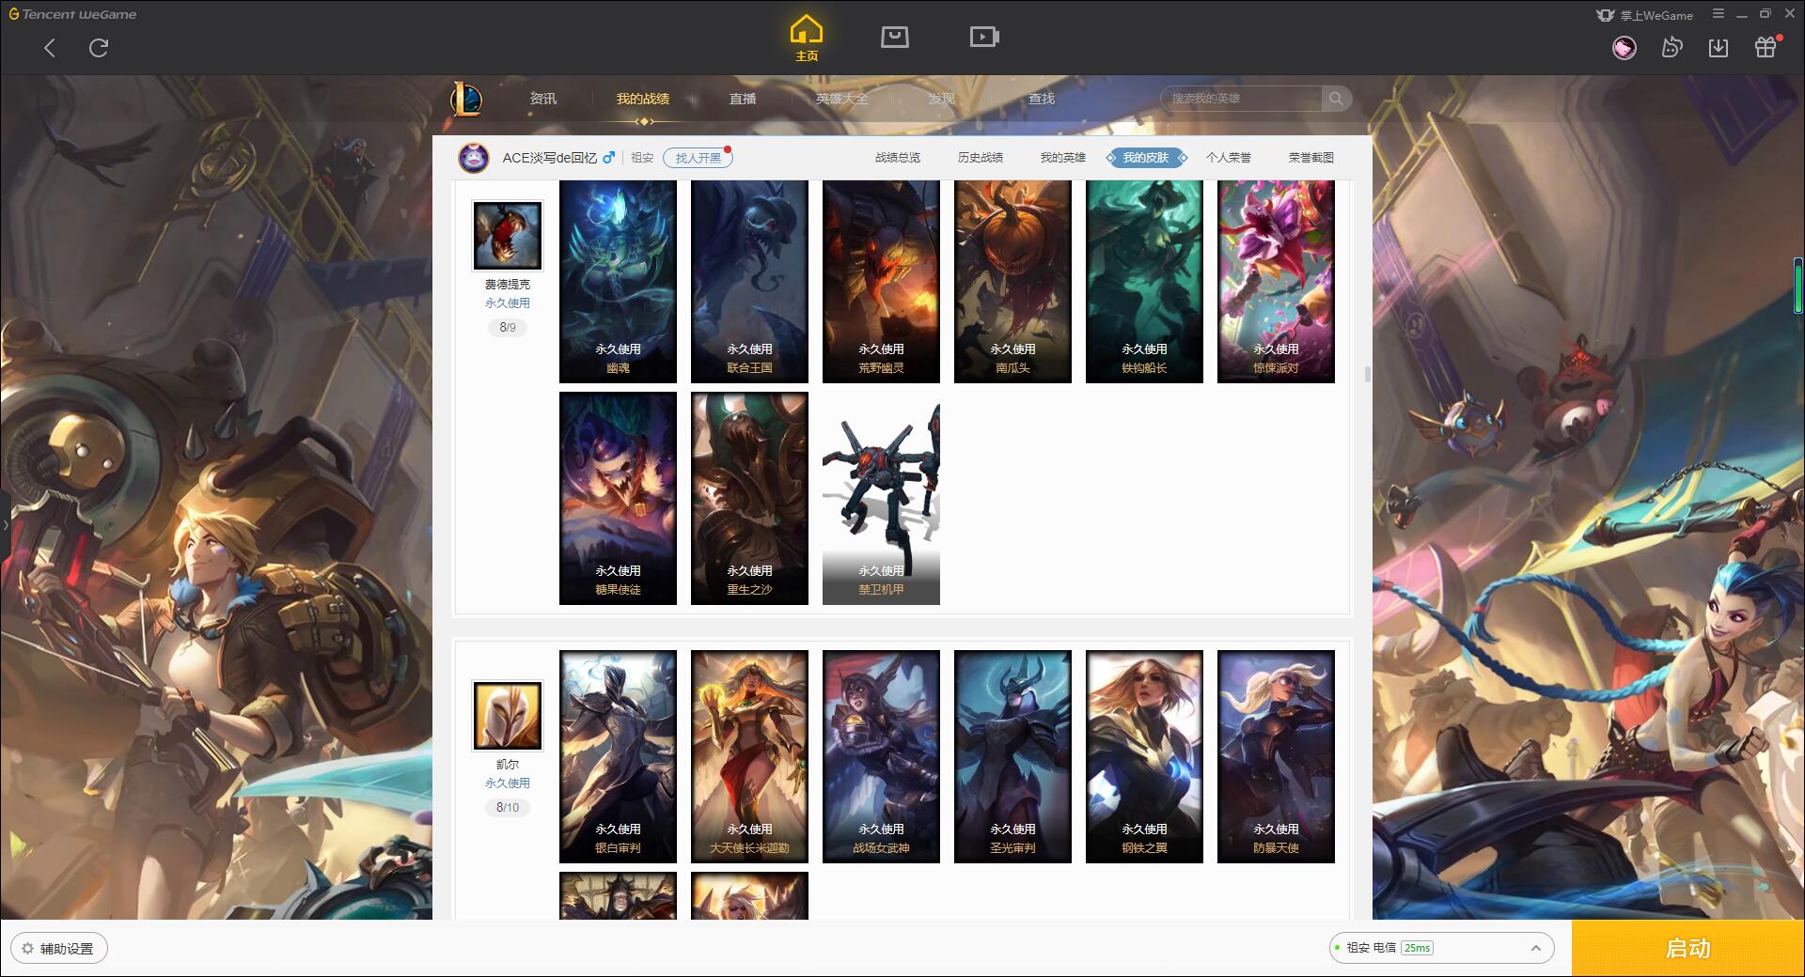
Task: Open the 个人荣誉 sub-tab
Action: point(1229,158)
